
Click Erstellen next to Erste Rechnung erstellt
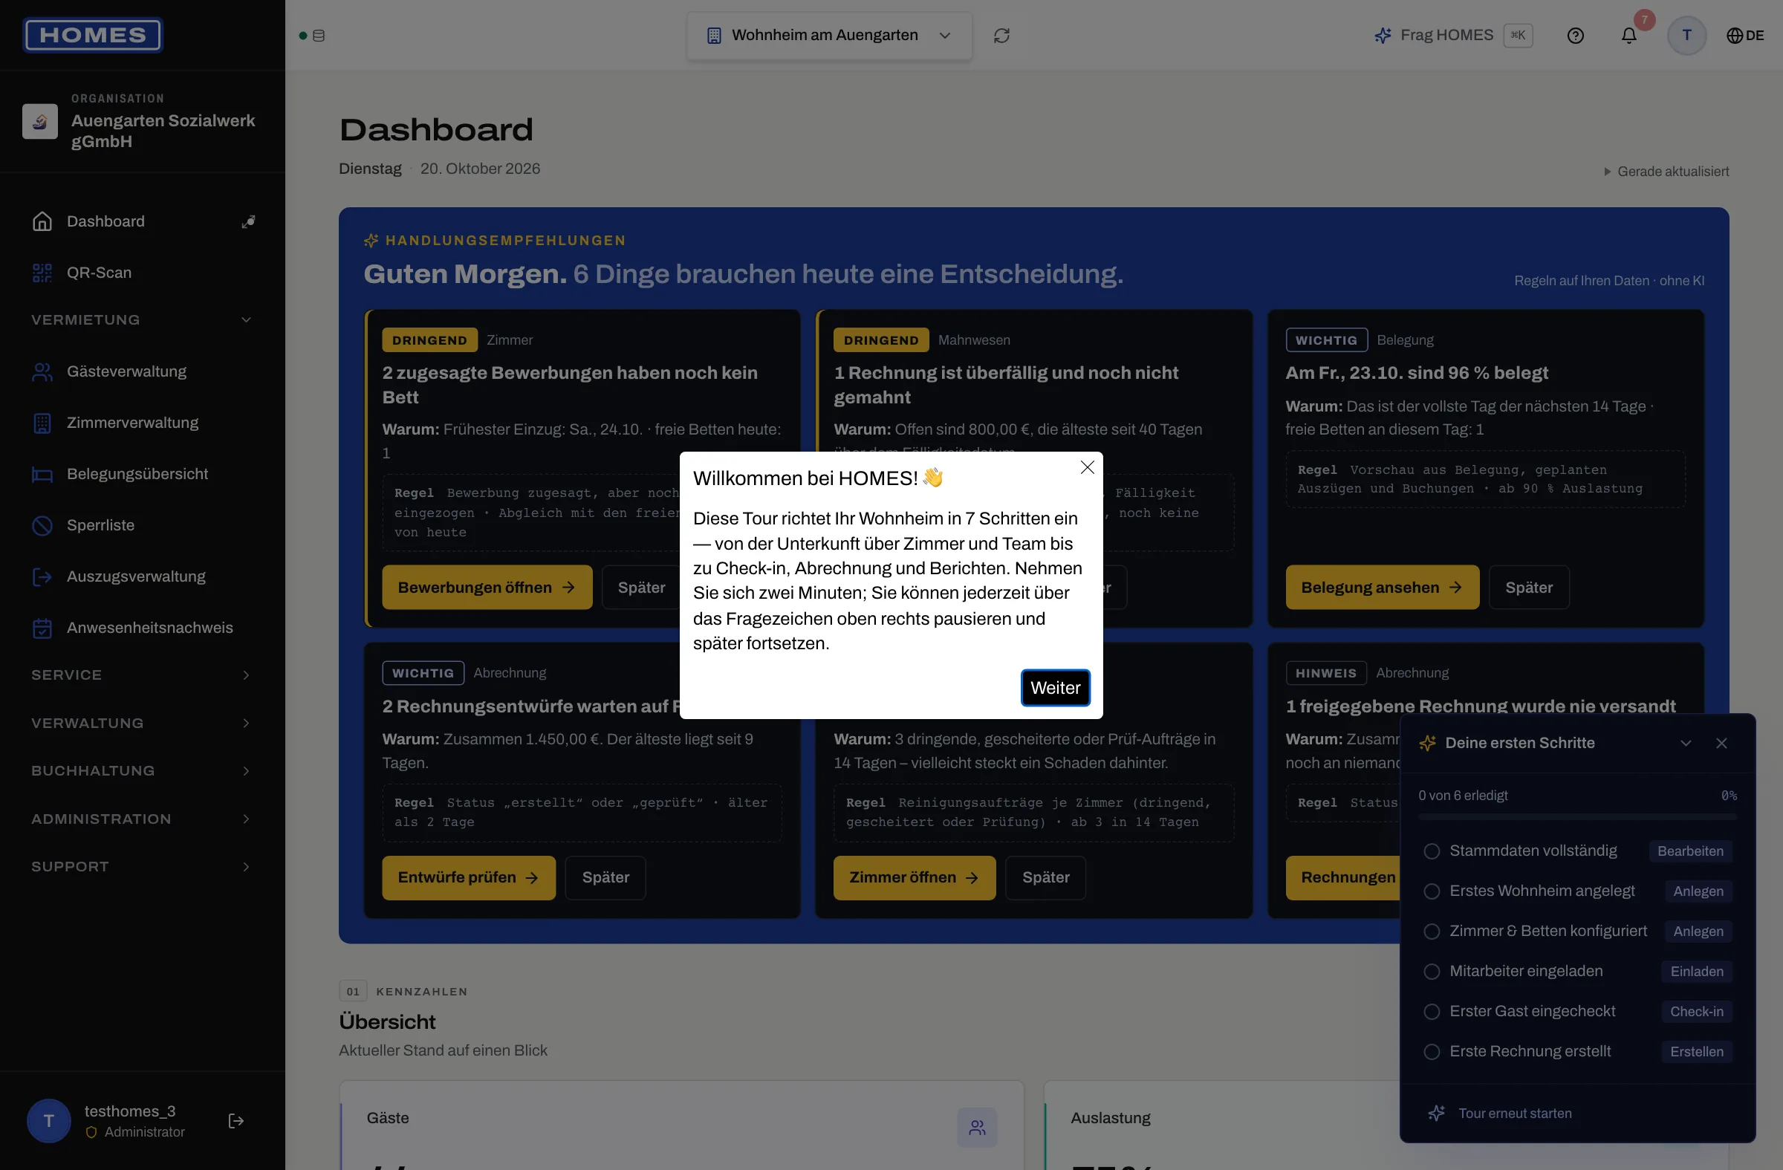pyautogui.click(x=1696, y=1052)
